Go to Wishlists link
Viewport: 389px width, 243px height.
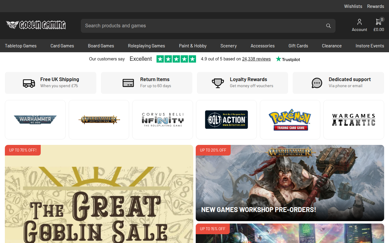[x=353, y=6]
